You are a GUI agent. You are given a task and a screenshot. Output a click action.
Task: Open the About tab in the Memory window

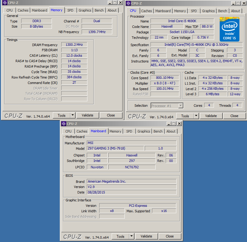click(112, 10)
